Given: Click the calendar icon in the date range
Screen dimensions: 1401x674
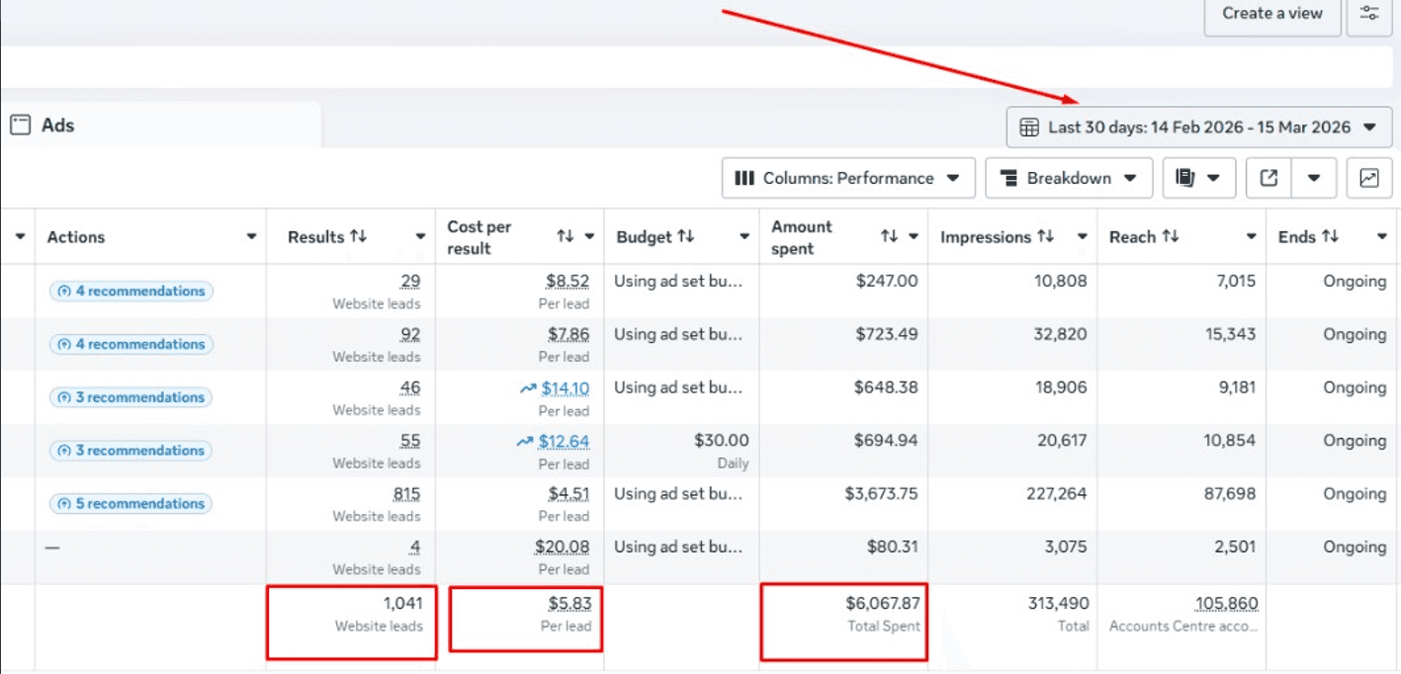Looking at the screenshot, I should point(1029,127).
